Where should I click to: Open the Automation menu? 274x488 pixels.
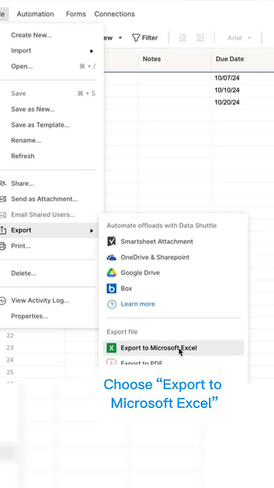[35, 14]
